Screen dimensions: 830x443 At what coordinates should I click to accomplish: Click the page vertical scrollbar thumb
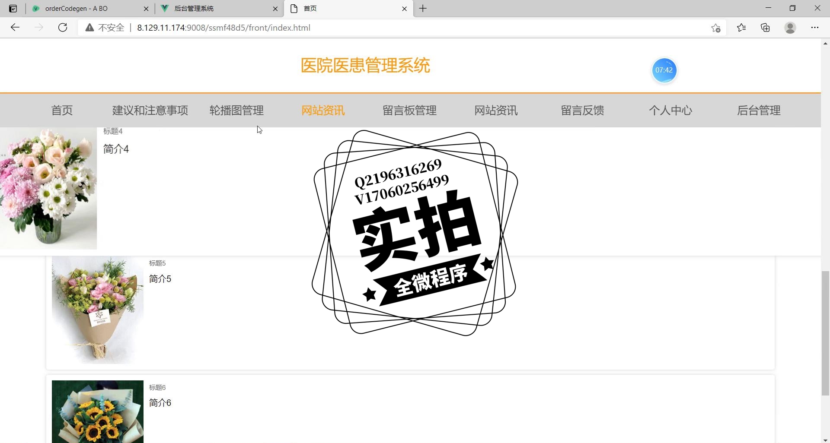pyautogui.click(x=825, y=333)
